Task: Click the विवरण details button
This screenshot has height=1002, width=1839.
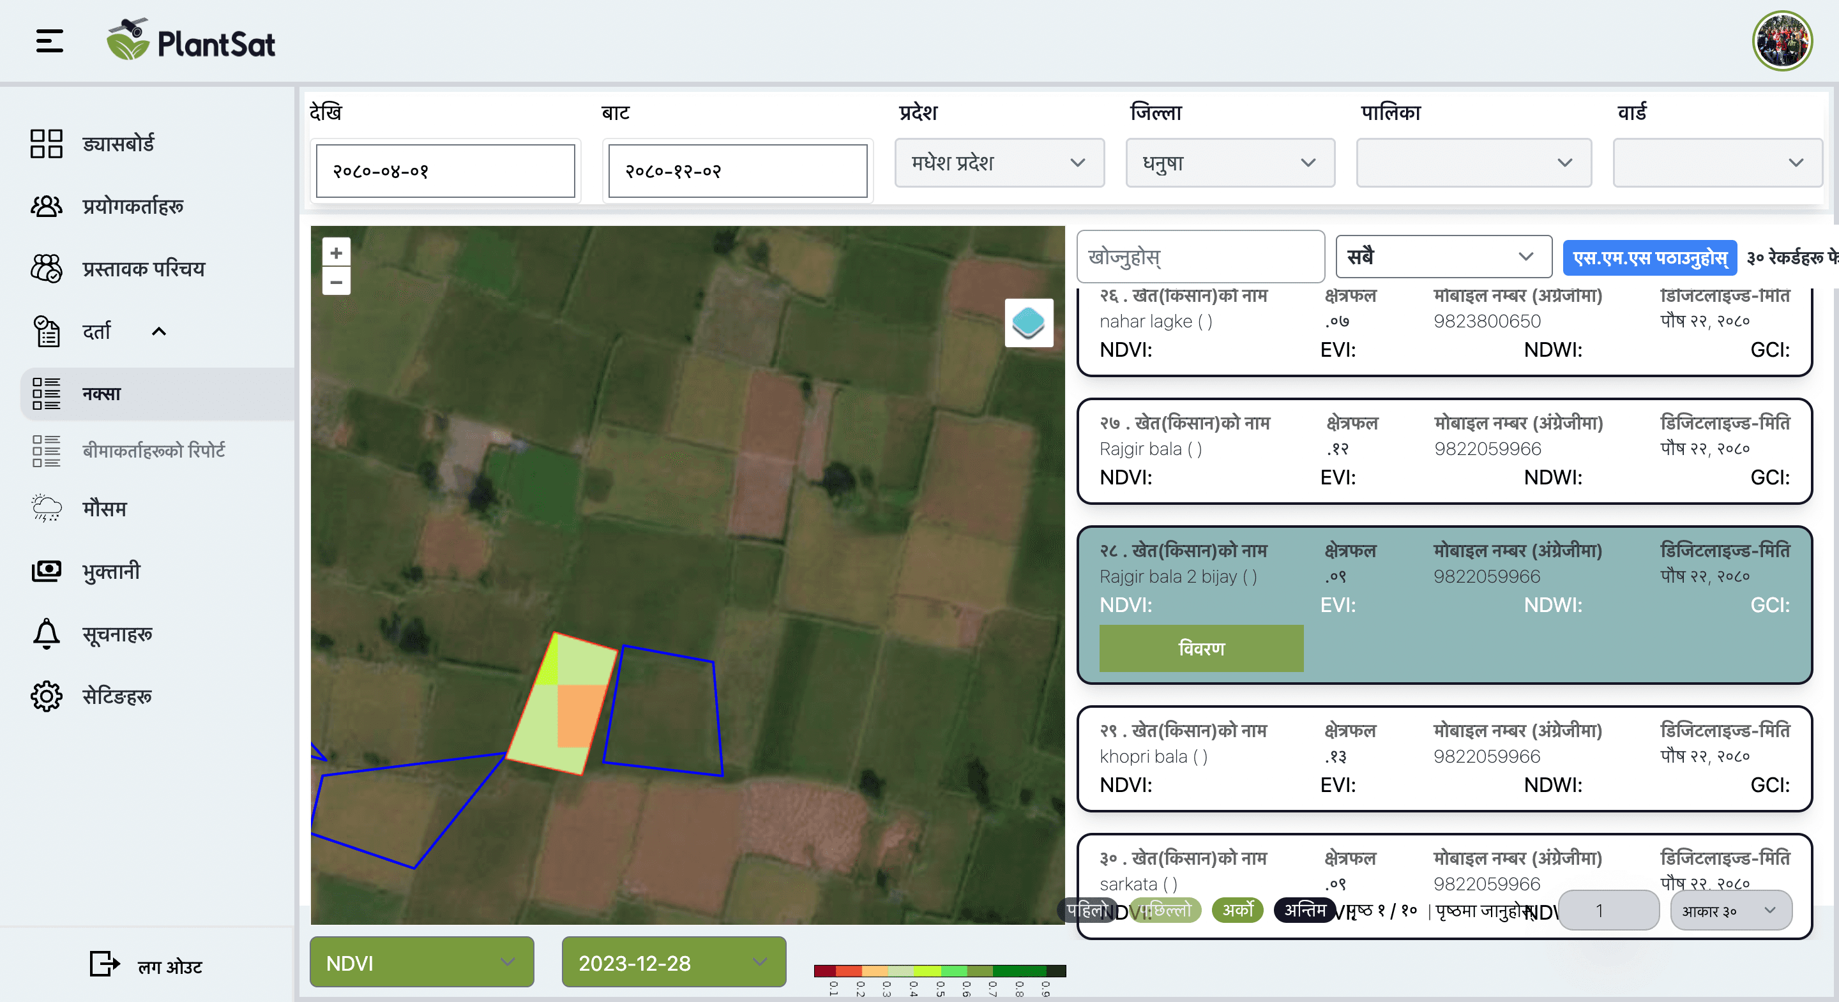Action: pos(1200,648)
